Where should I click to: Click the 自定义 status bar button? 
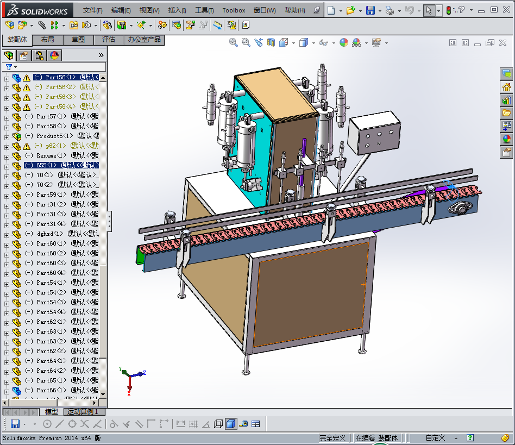coord(435,438)
